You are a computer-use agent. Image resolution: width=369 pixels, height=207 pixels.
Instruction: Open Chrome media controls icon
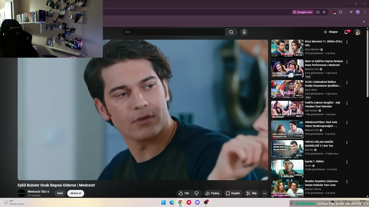(351, 12)
